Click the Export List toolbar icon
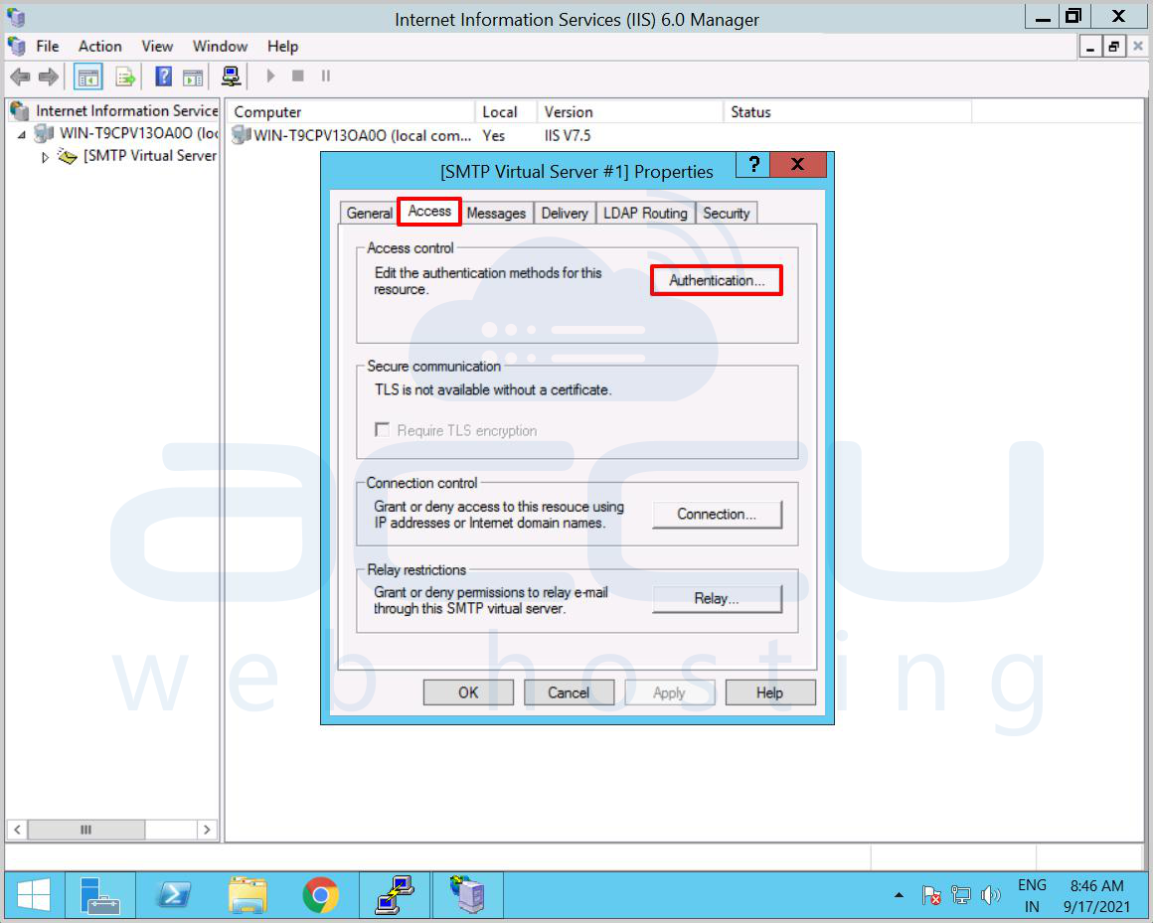1153x923 pixels. point(126,77)
